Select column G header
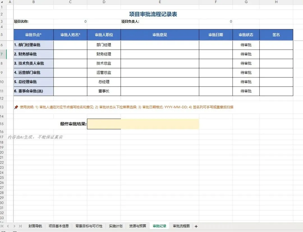 (x=246, y=2)
